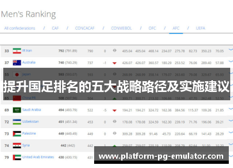Click the Syria flag icon
The image size is (233, 168).
pos(17,146)
